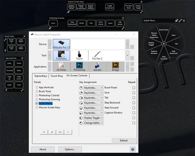195x156 pixels.
Task: Open wrench settings on Photoshop Drawing panel
Action: pos(123,28)
